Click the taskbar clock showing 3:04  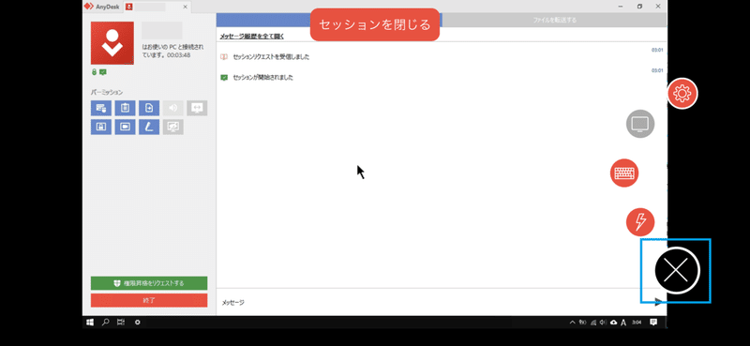click(637, 323)
